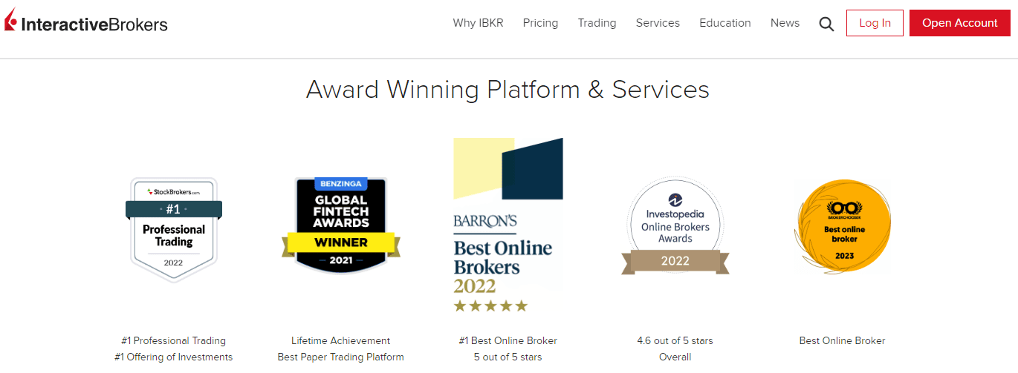Open the search magnifier icon
1018x373 pixels.
coord(826,24)
